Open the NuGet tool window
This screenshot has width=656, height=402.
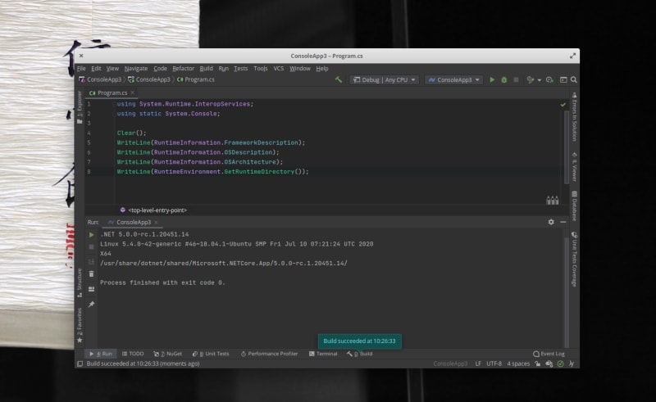click(167, 354)
